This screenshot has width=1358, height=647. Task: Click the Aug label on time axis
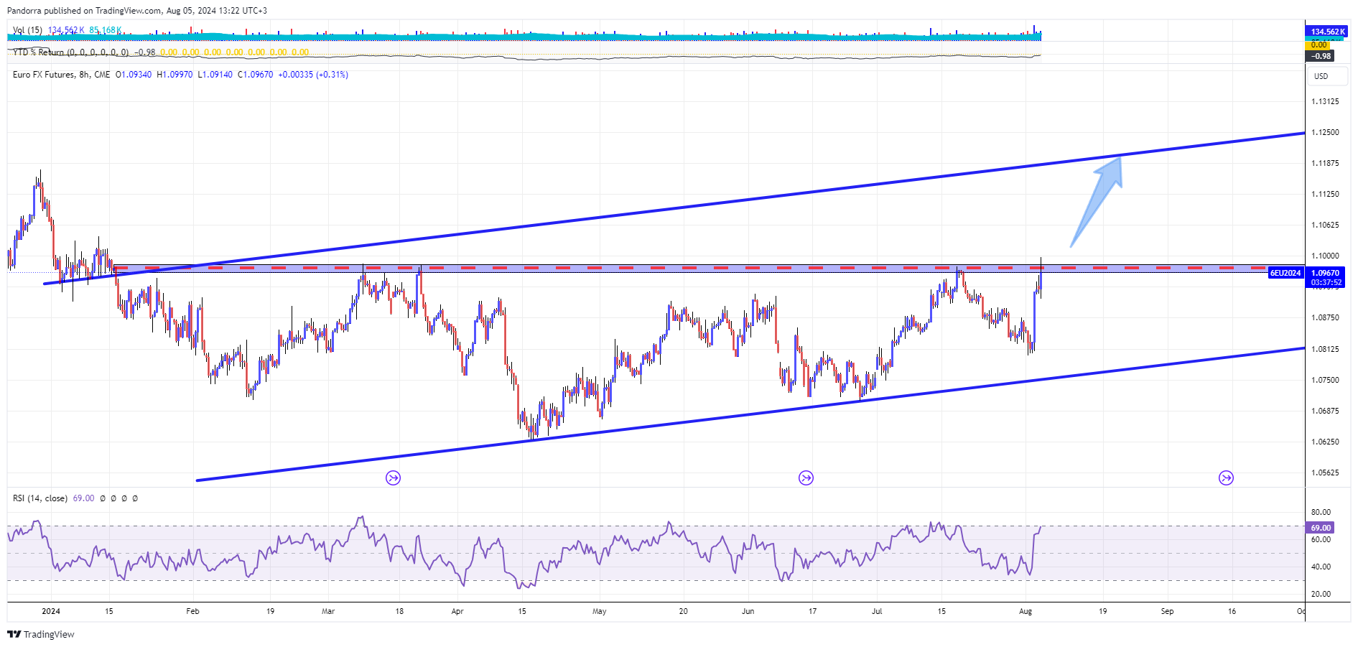coord(1026,612)
